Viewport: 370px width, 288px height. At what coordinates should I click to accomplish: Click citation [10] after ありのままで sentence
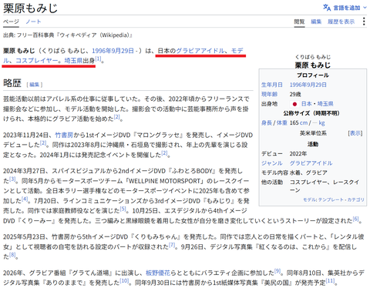point(124,281)
